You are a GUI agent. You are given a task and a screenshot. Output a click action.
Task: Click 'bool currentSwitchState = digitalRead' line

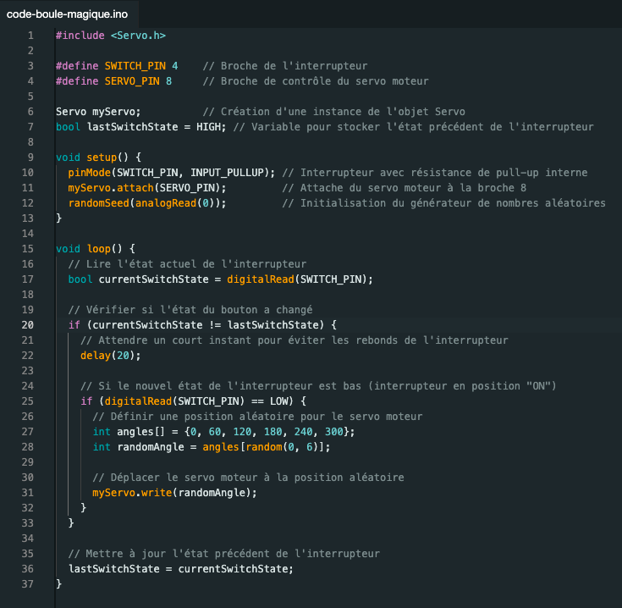tap(221, 279)
